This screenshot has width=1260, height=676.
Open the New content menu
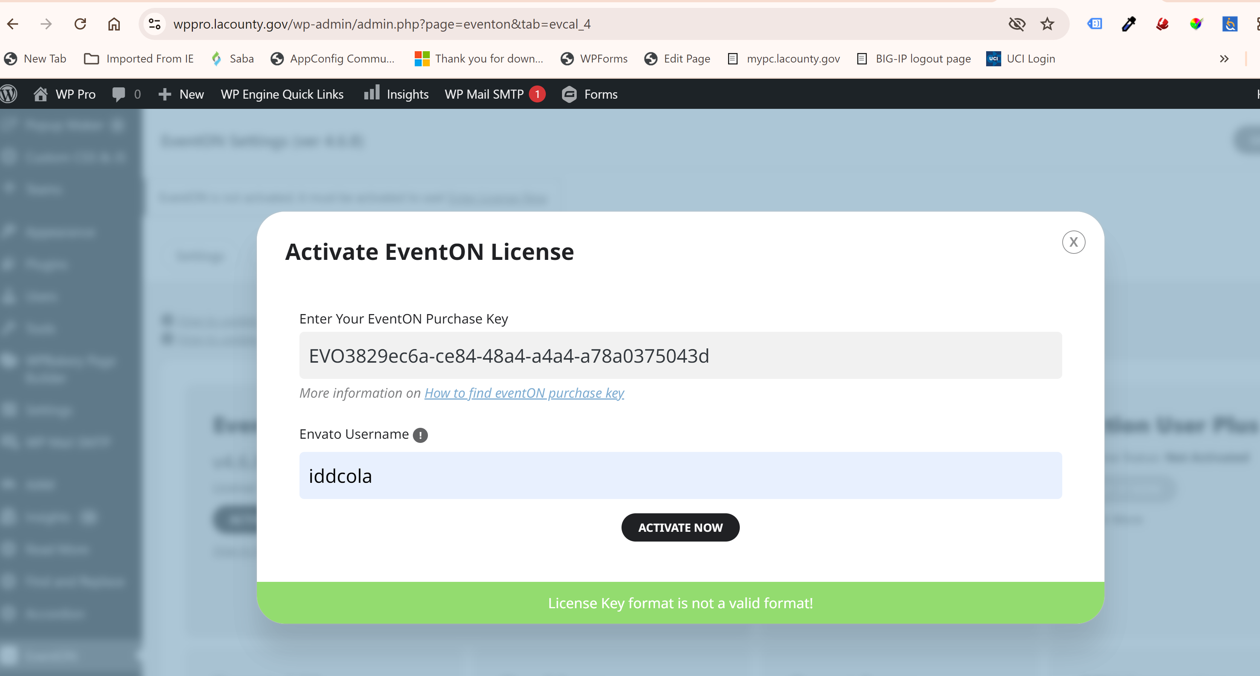click(x=181, y=94)
